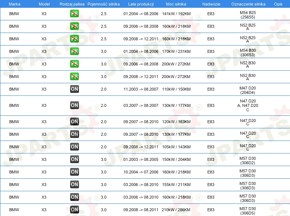Click the PB fuel icon for 3.0 engine 09.2008 -> 12.2011
290x216 pixels.
coord(74,76)
